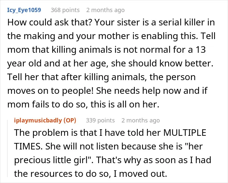Click the line starting "How could ask that?"
This screenshot has height=183, width=228.
111,22
